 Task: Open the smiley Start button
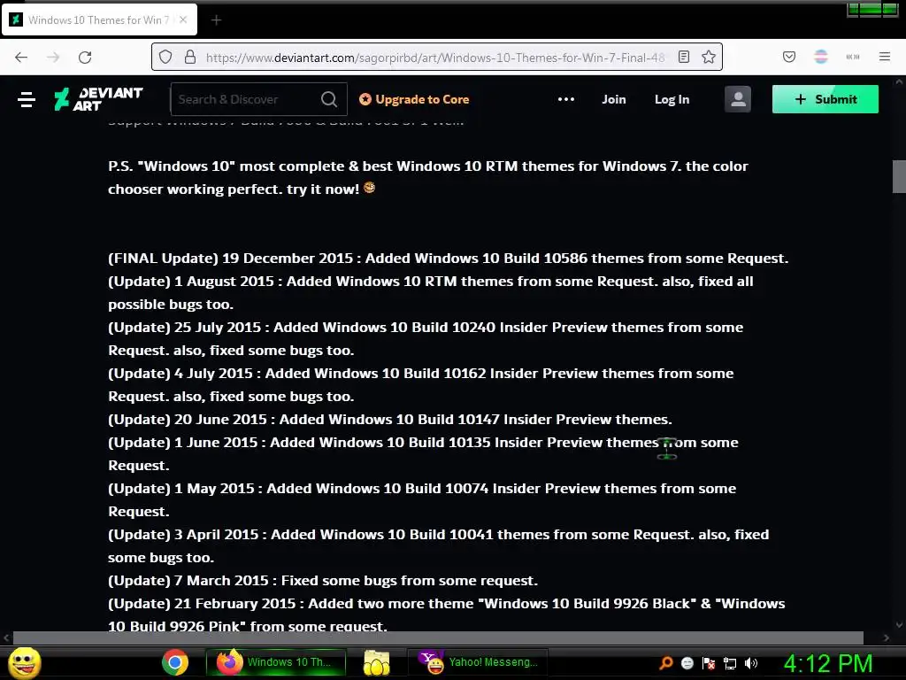24,662
